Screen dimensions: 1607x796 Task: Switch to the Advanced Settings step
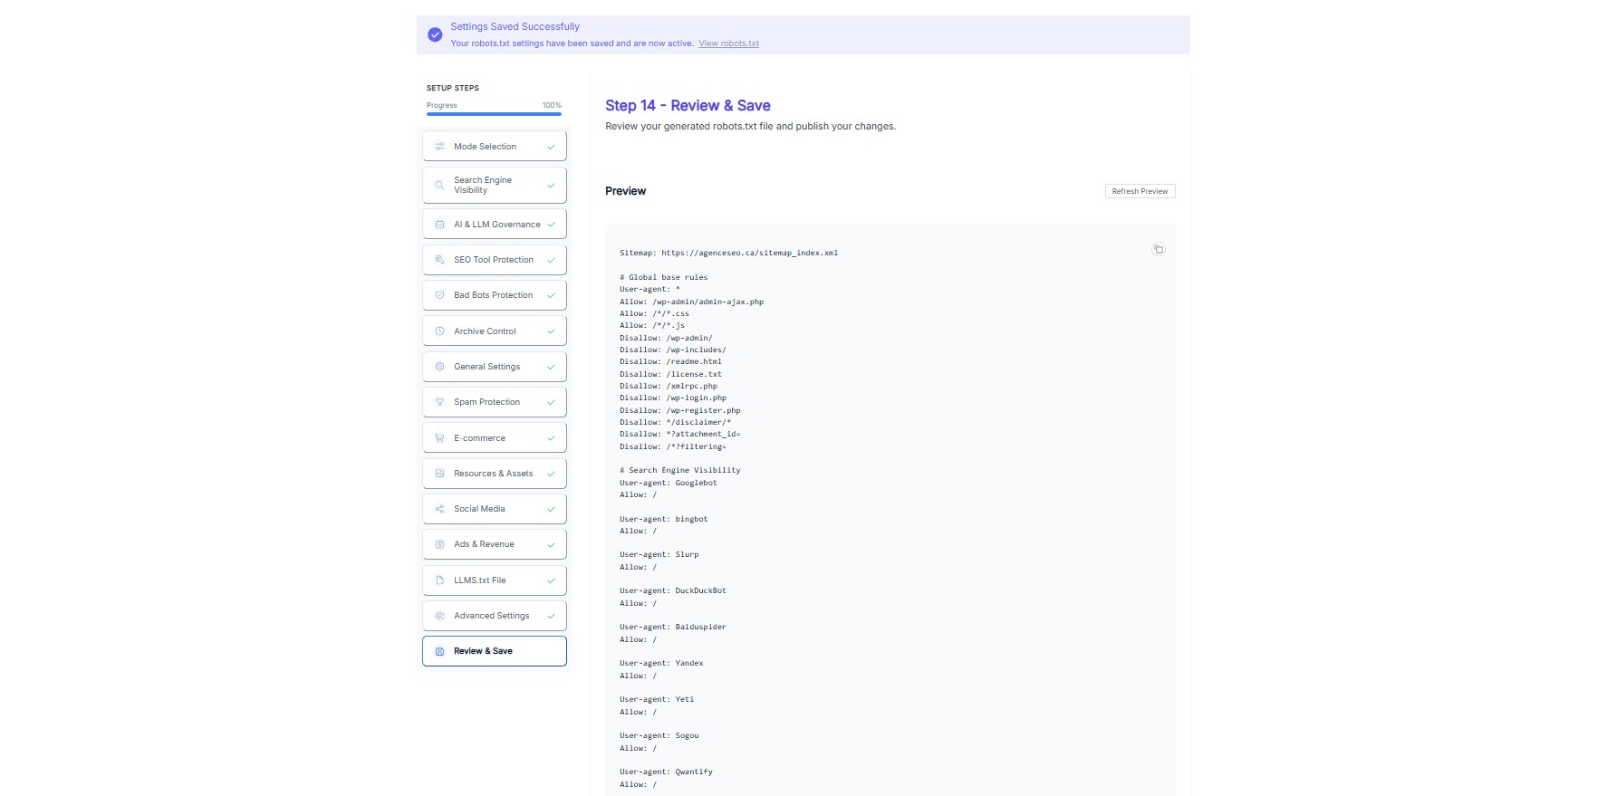coord(492,616)
